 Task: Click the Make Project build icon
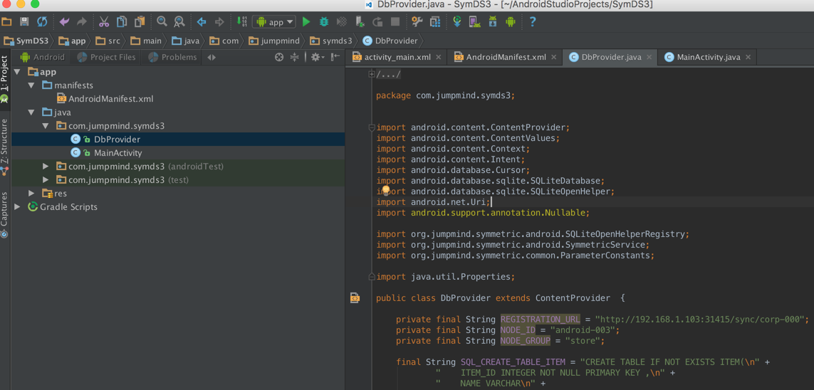click(x=242, y=22)
